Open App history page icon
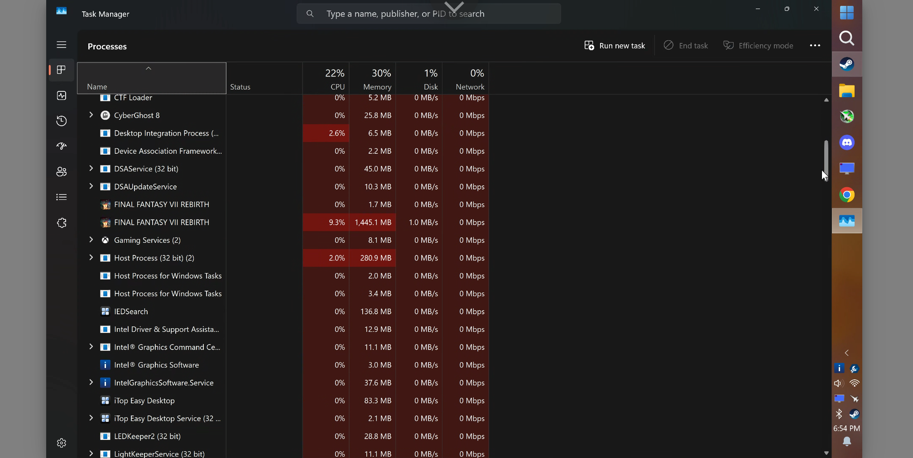913x458 pixels. (x=62, y=121)
